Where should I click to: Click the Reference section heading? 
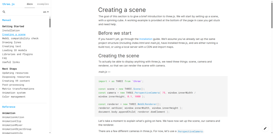9,107
